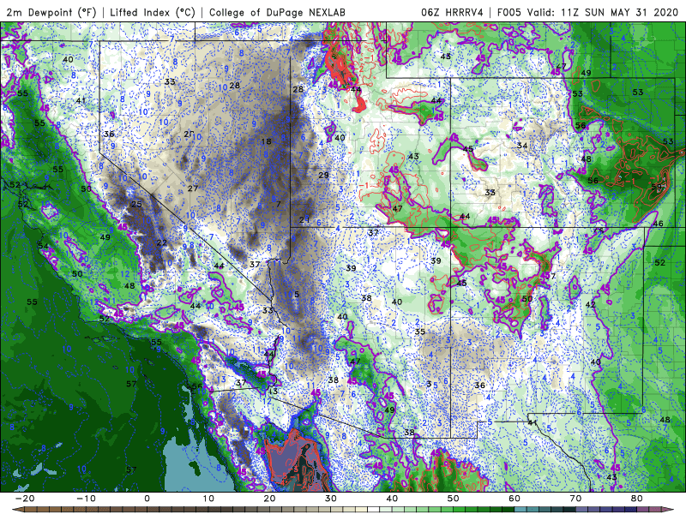
Task: Click the "F005" forecast hour text
Action: pos(509,12)
